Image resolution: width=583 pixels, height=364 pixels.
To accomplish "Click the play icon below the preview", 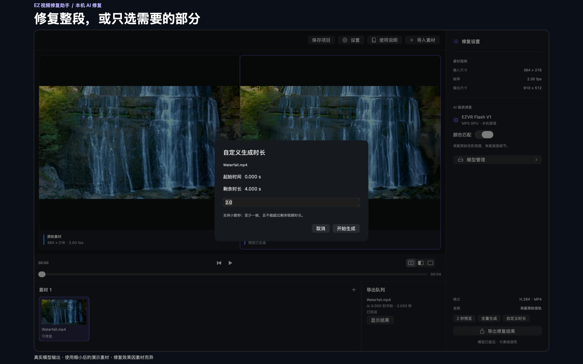I will click(230, 263).
